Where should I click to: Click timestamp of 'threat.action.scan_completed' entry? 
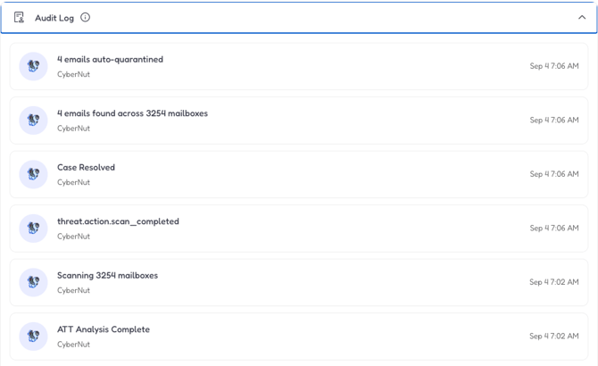coord(553,228)
